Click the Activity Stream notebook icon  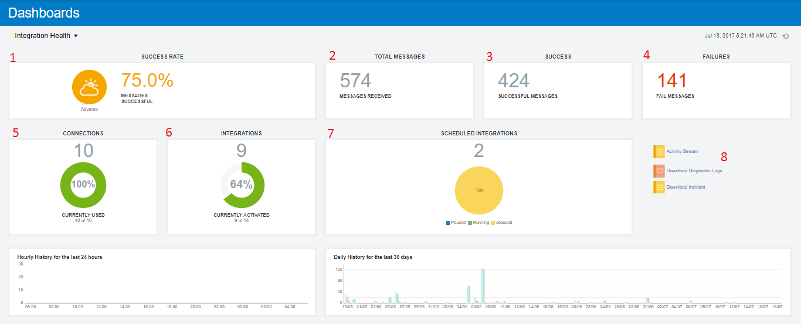click(659, 152)
